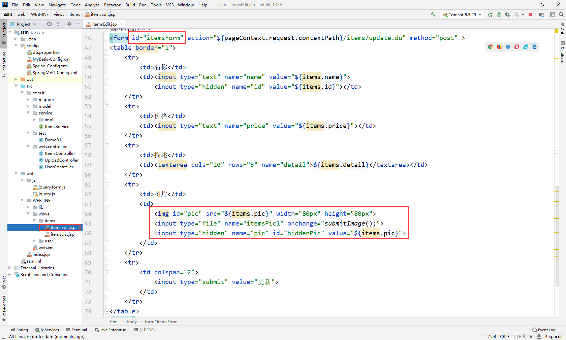The height and width of the screenshot is (340, 566).
Task: Click the 4 spaces indent status
Action: [554, 336]
